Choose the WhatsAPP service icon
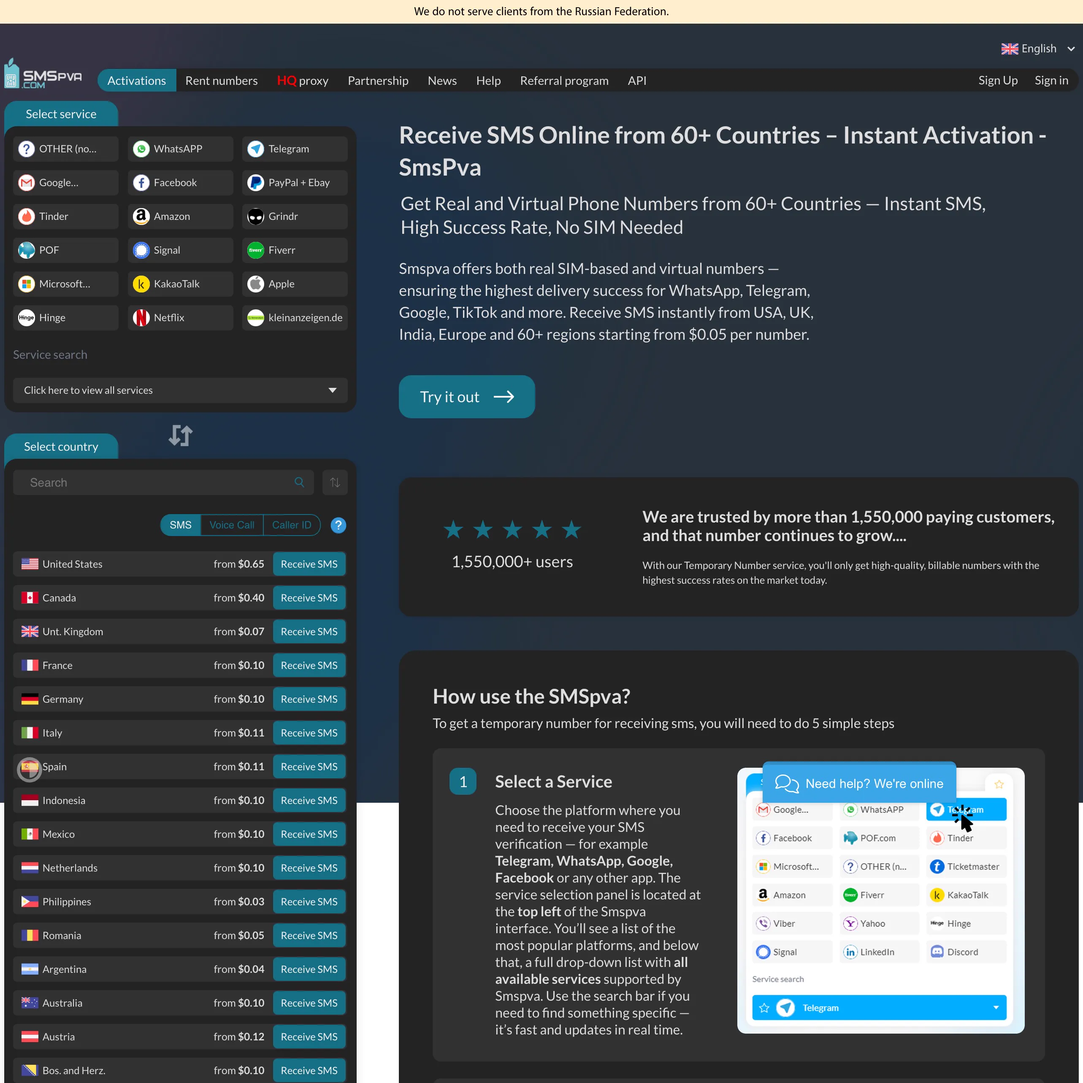 [x=141, y=149]
